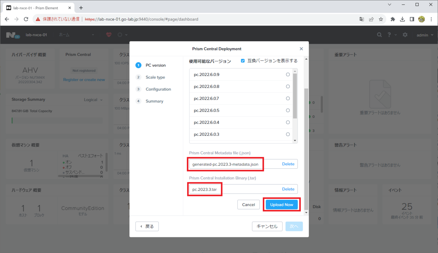Open the Chrome tab search chevron
438x253 pixels.
pyautogui.click(x=390, y=5)
